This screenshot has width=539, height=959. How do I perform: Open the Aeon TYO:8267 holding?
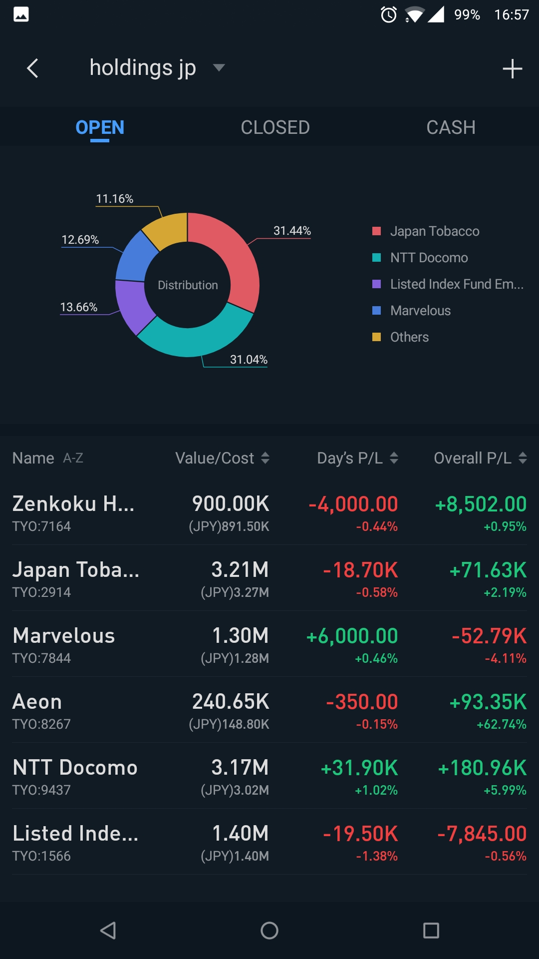point(269,710)
